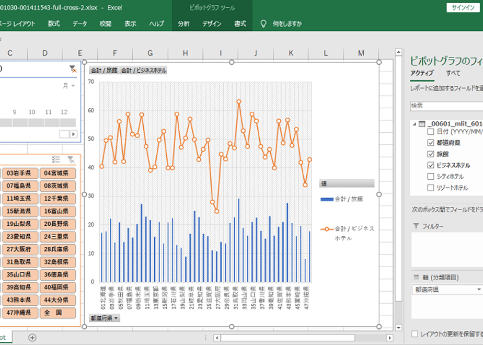Click the 軸 (分類項目) area icon

[x=416, y=277]
